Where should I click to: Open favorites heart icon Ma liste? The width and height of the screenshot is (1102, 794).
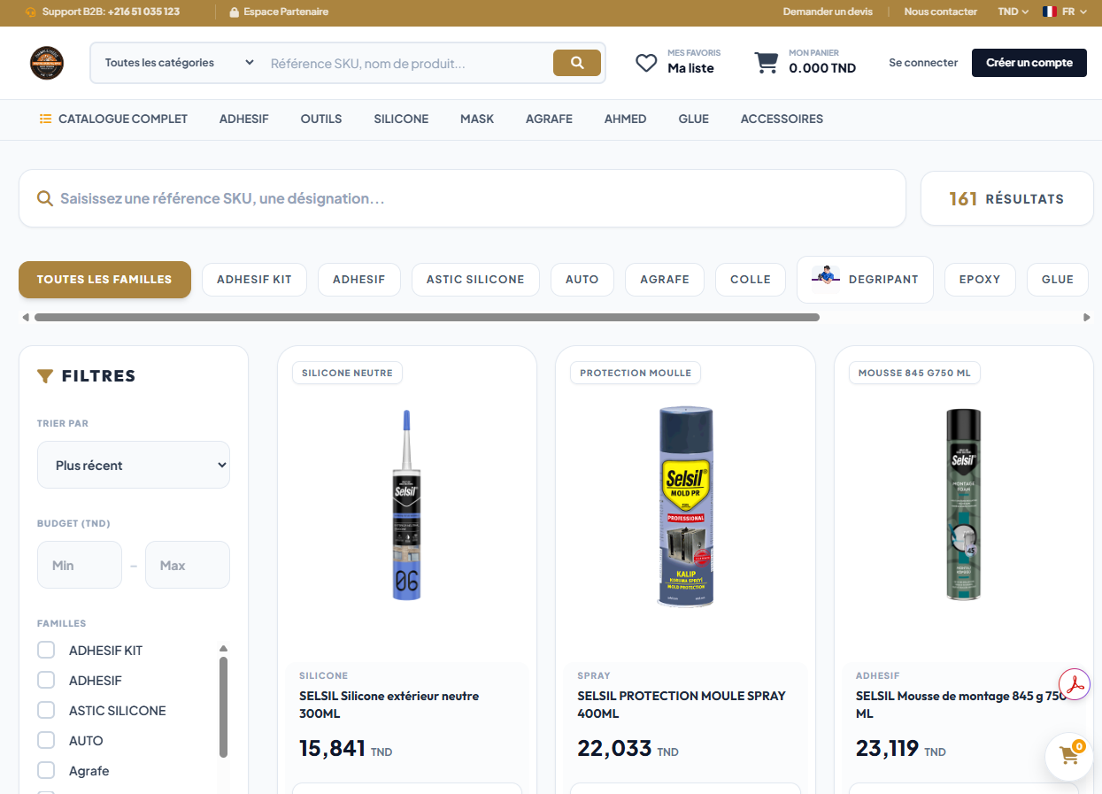click(x=646, y=63)
